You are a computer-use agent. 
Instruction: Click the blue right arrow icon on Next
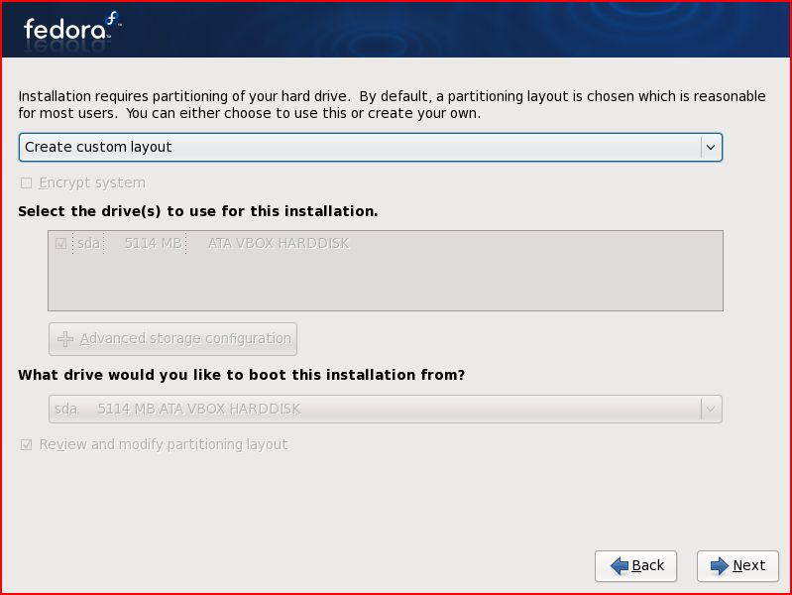(x=720, y=565)
